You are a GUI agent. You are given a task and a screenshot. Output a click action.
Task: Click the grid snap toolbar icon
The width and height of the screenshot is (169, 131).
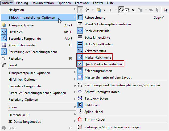(x=87, y=10)
